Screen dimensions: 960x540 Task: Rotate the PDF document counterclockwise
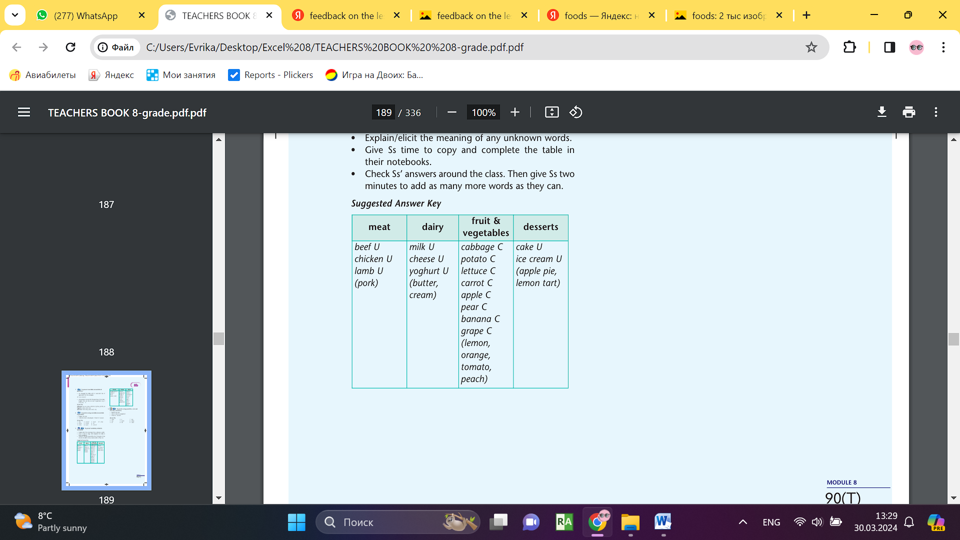[x=575, y=112]
